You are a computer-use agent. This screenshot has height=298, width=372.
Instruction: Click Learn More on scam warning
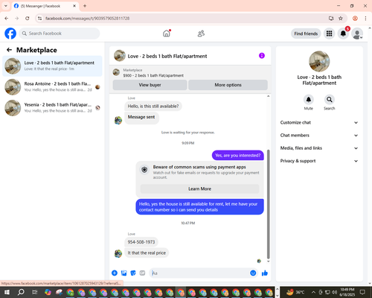199,188
